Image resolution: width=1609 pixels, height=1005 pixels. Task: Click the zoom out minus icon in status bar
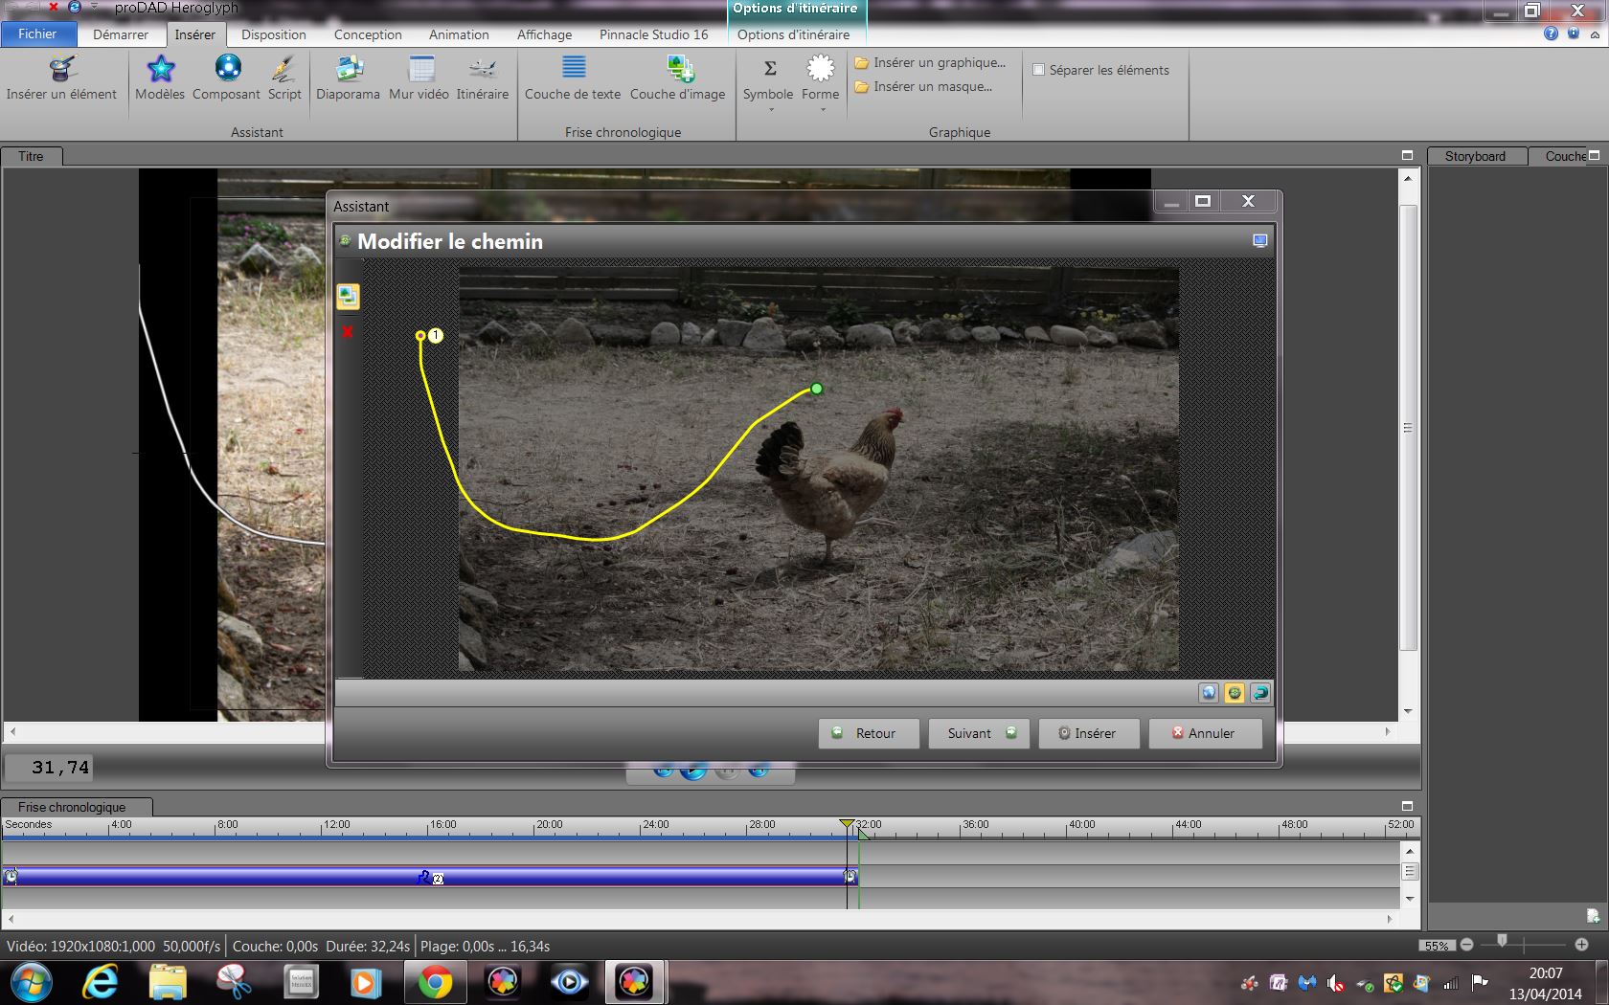(x=1466, y=945)
